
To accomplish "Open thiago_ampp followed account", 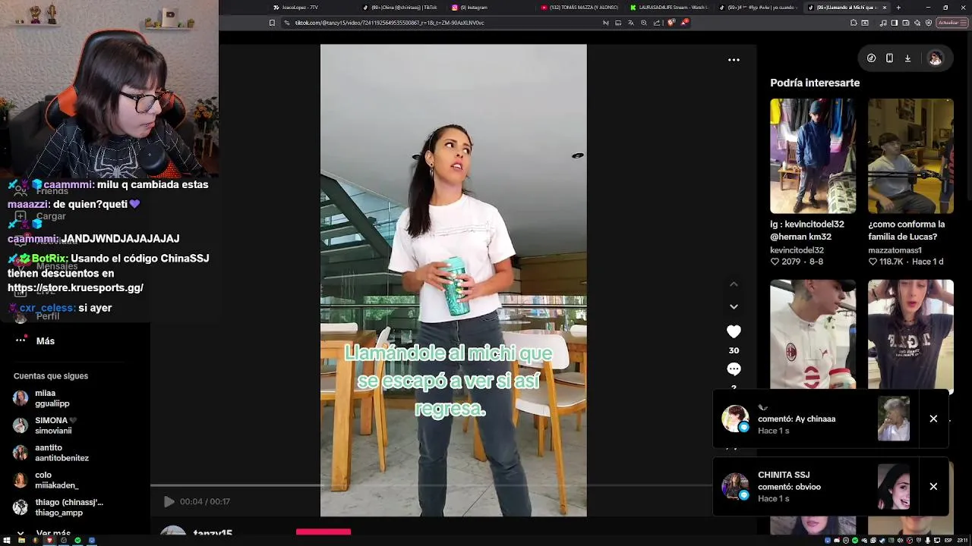I will click(x=58, y=507).
